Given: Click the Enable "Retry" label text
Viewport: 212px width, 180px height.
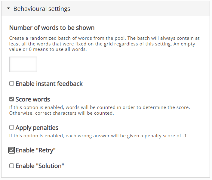Looking at the screenshot, I should point(35,151).
